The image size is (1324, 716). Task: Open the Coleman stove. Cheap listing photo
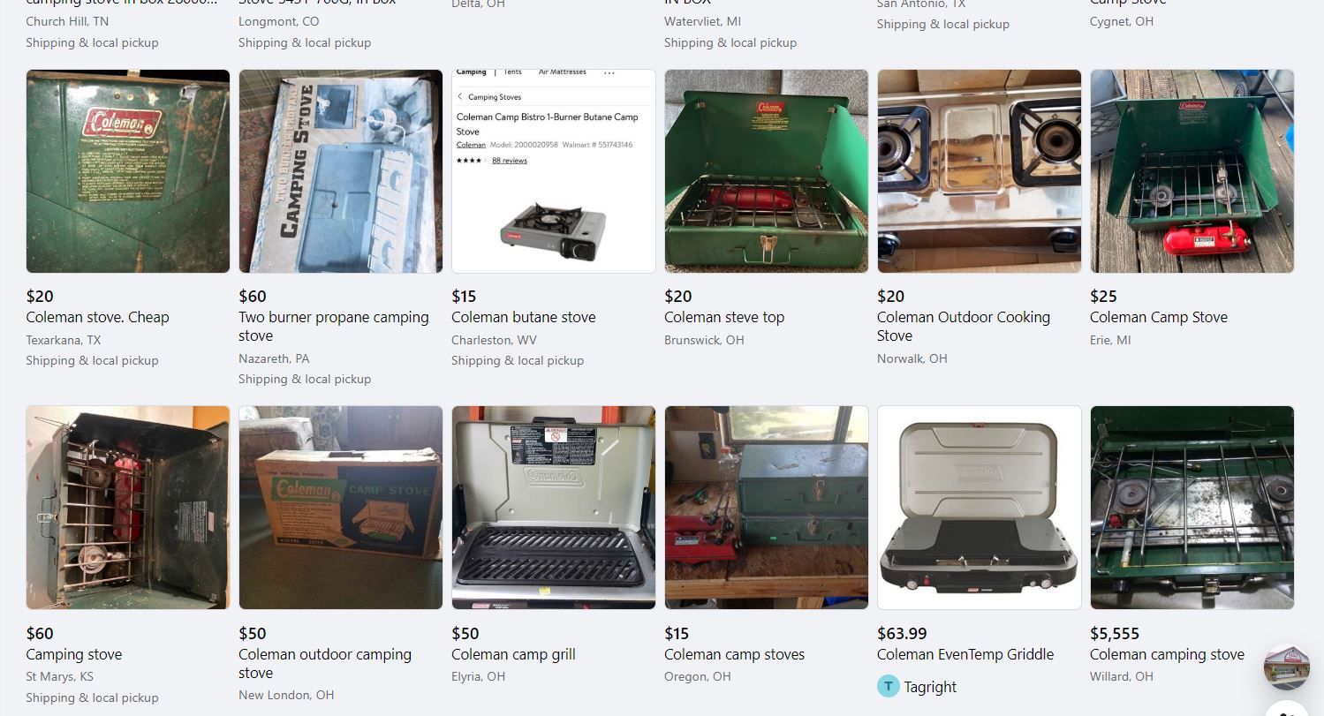point(128,171)
